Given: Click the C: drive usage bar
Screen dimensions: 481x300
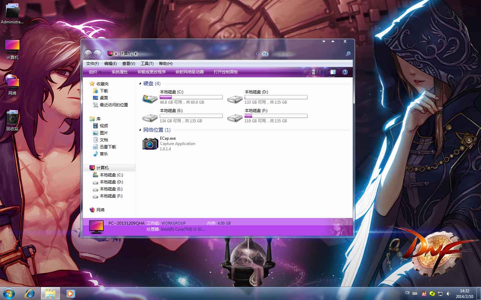Looking at the screenshot, I should pos(191,97).
